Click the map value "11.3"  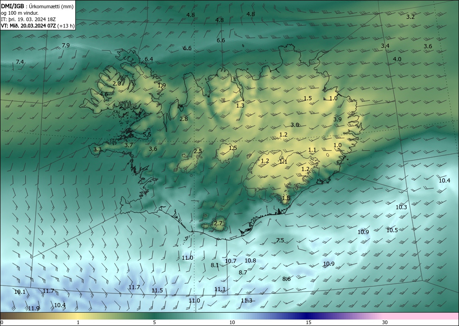click(246, 301)
